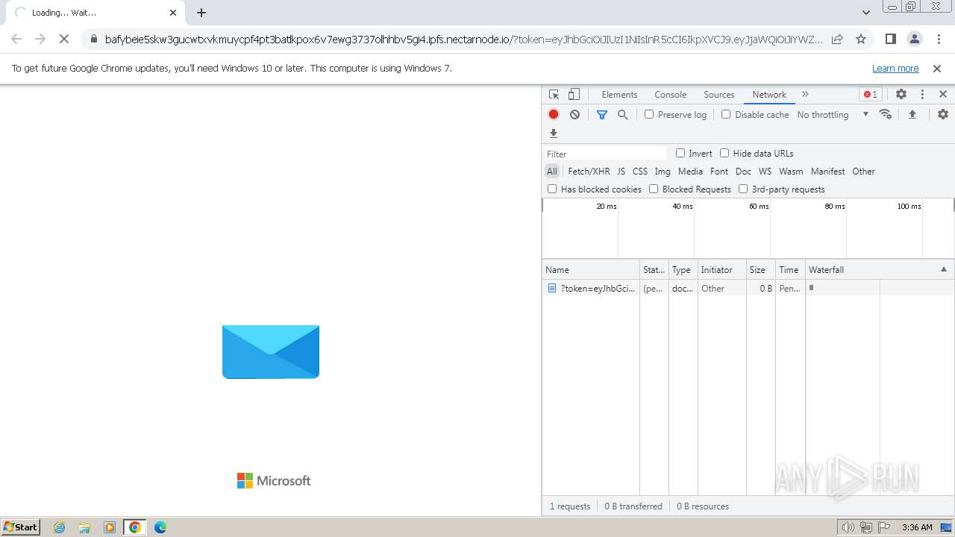Check Hide data URLs

click(x=724, y=153)
